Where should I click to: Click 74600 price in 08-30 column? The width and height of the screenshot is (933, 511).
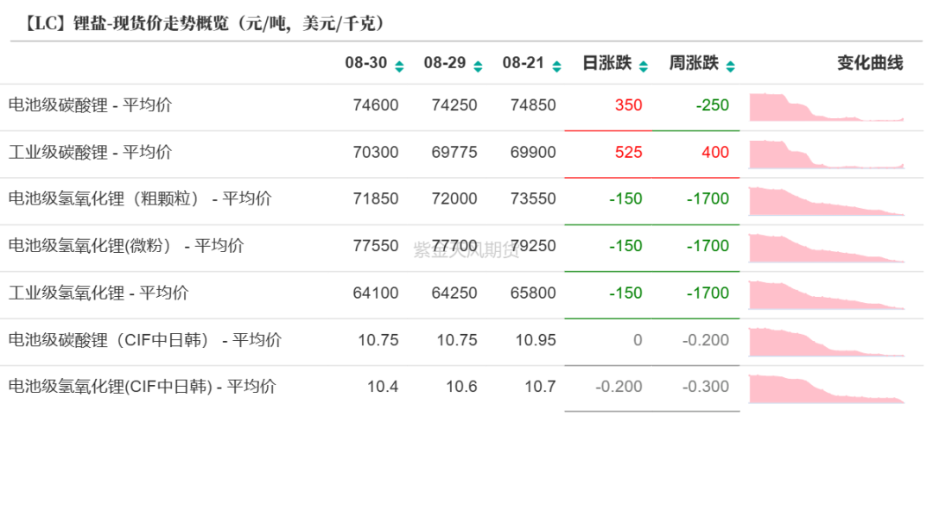pos(376,105)
